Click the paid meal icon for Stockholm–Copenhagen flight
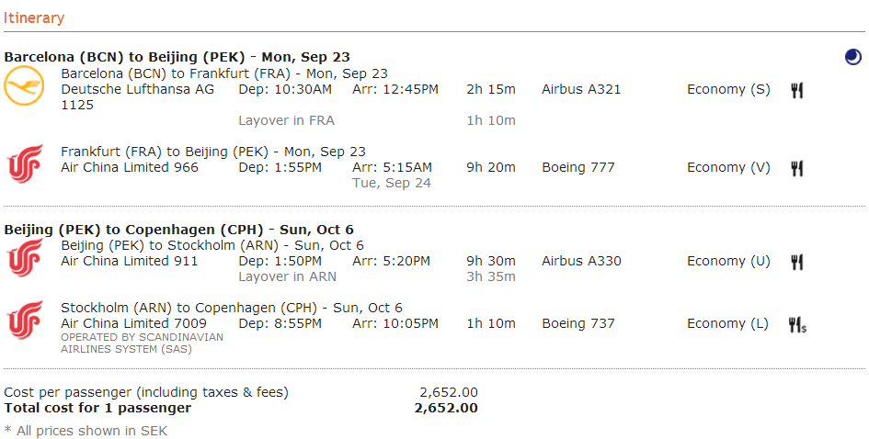Screen dimensions: 869x439 797,324
